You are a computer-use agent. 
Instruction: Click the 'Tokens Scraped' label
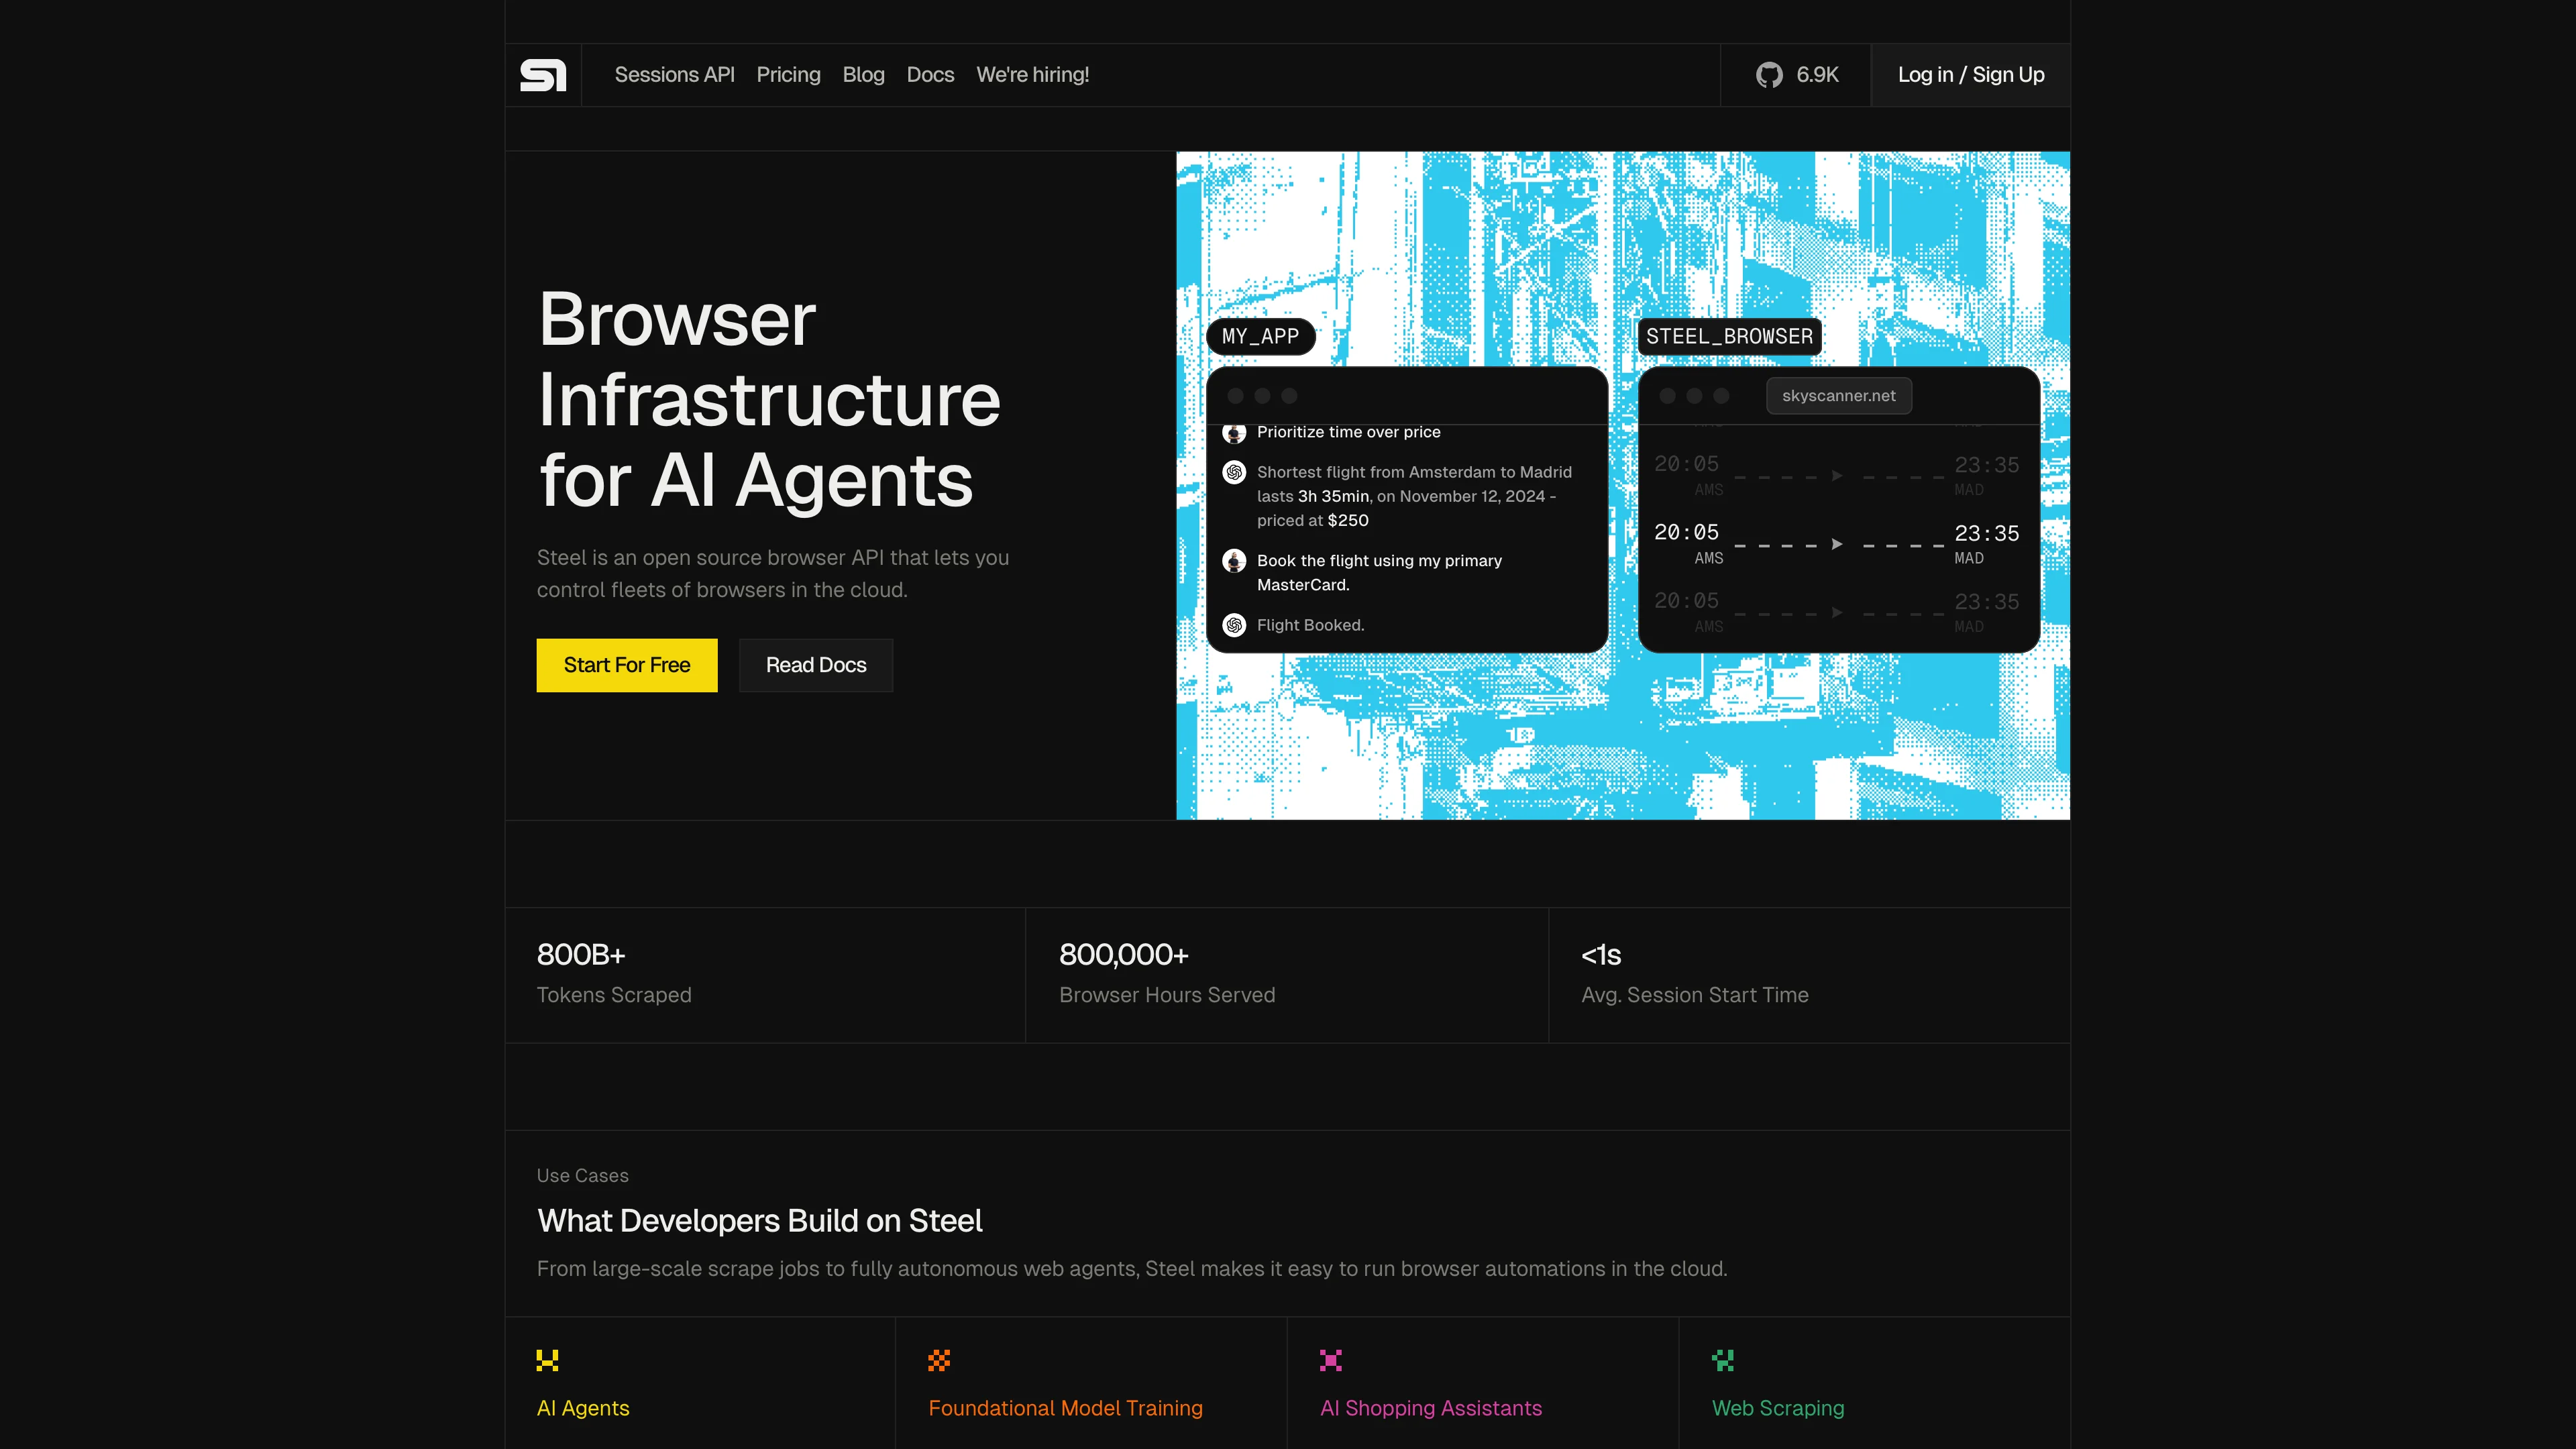614,995
